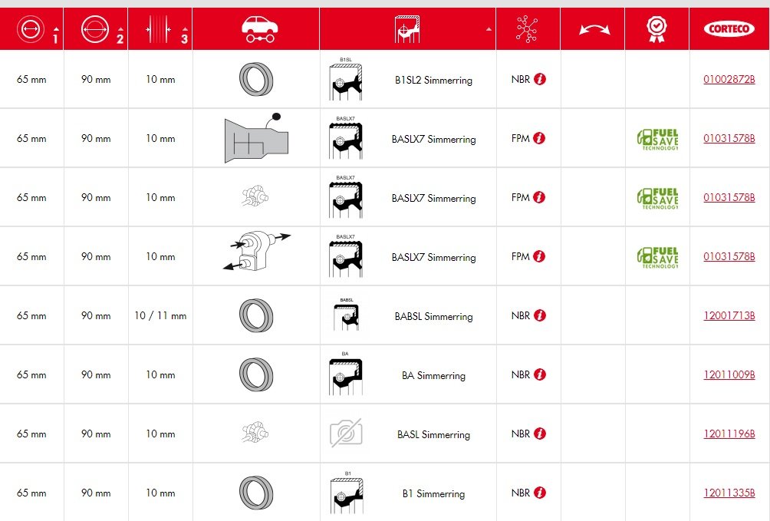Click the rotation direction arrows header icon

click(594, 29)
